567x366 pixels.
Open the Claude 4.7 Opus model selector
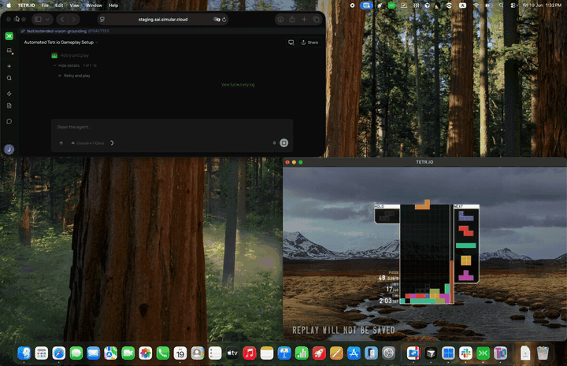(x=88, y=143)
